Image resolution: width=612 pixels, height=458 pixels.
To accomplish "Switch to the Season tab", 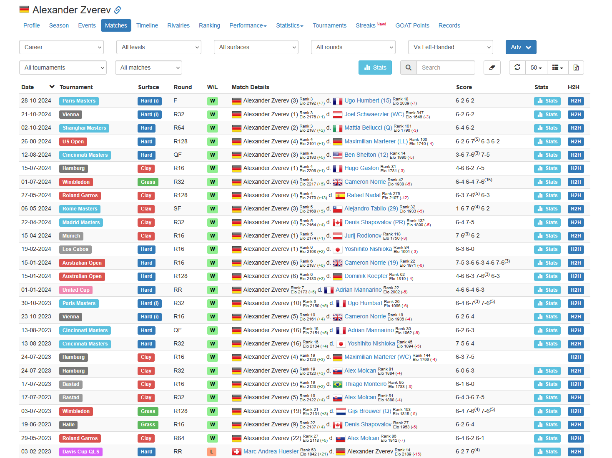I will pyautogui.click(x=59, y=25).
